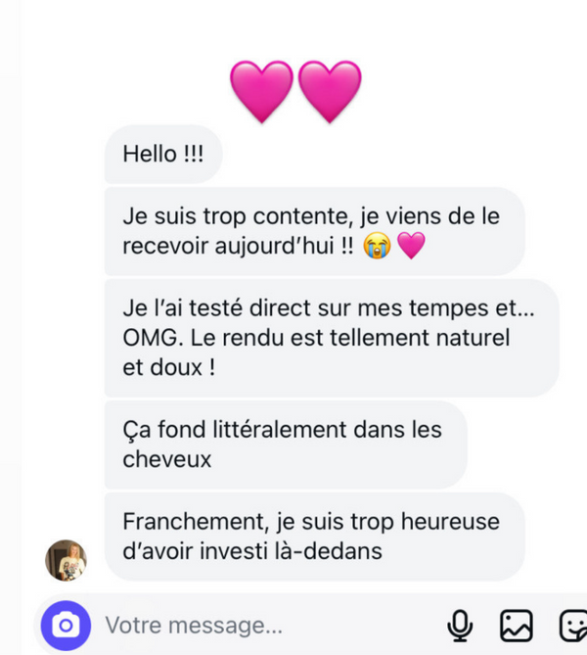Tap the right big pink heart emoji
The height and width of the screenshot is (655, 587).
point(330,91)
